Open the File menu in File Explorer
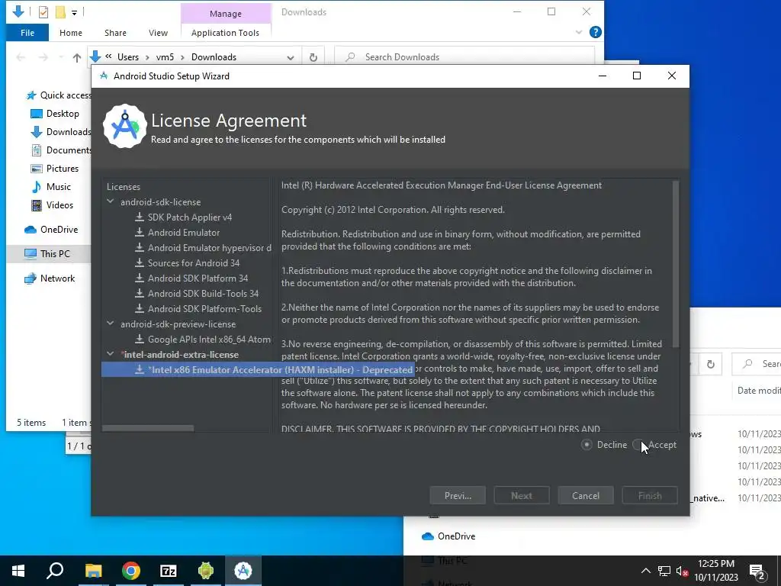 point(27,32)
